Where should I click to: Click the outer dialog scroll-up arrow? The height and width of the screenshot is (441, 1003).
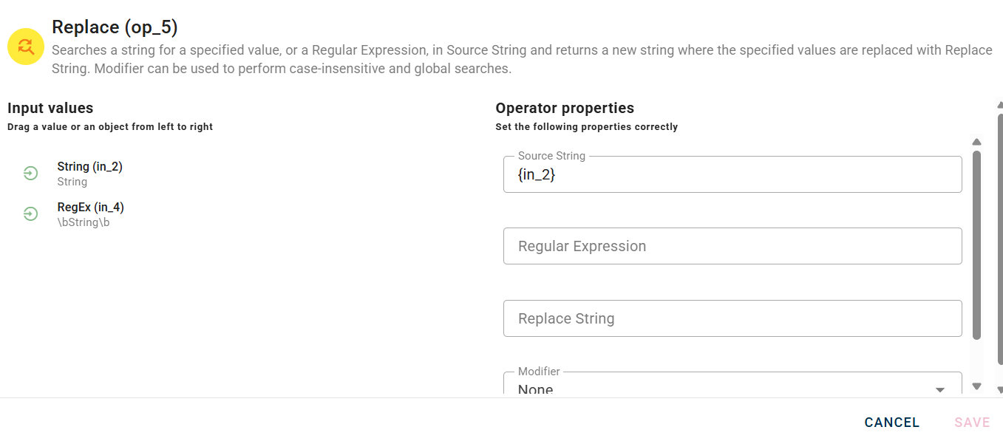tap(1000, 106)
